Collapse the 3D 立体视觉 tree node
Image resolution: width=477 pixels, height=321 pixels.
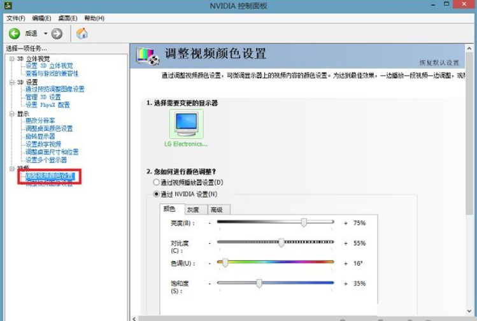pyautogui.click(x=12, y=59)
